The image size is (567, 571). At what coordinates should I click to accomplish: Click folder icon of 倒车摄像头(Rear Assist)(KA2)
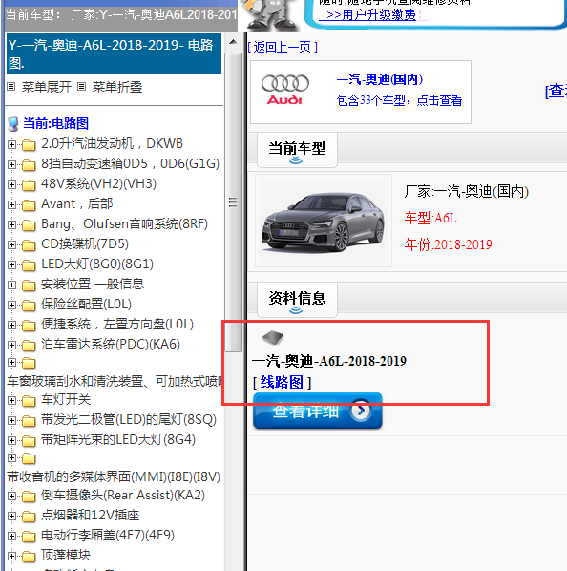coord(29,497)
